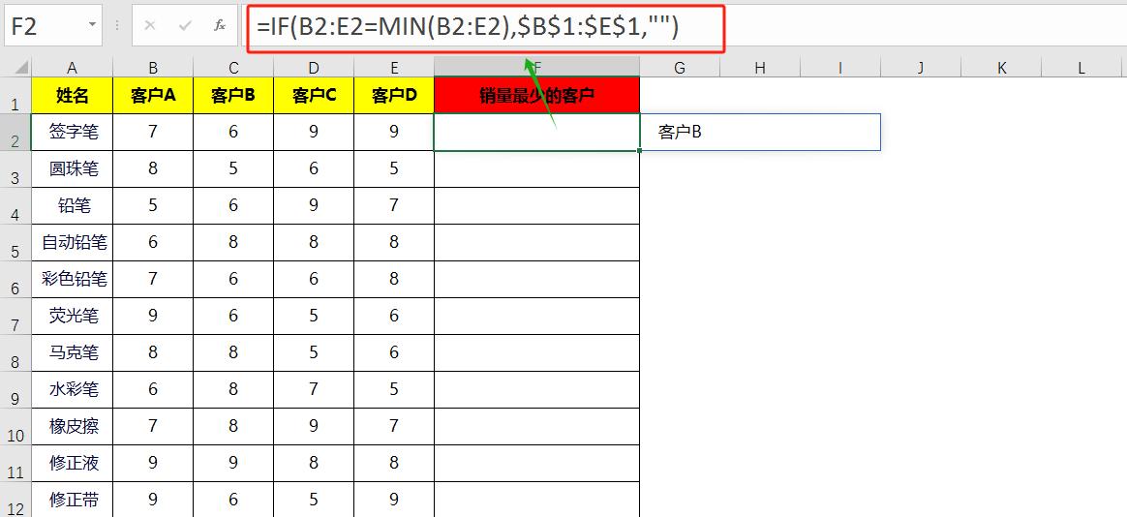Click the 客户A header cell

(x=153, y=95)
